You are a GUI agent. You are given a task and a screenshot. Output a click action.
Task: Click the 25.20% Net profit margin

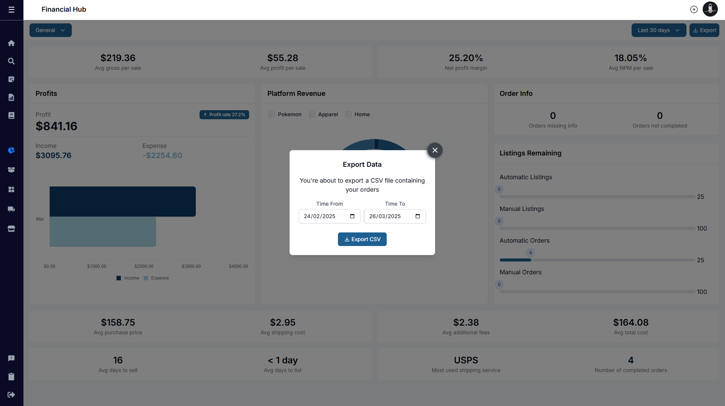point(466,58)
